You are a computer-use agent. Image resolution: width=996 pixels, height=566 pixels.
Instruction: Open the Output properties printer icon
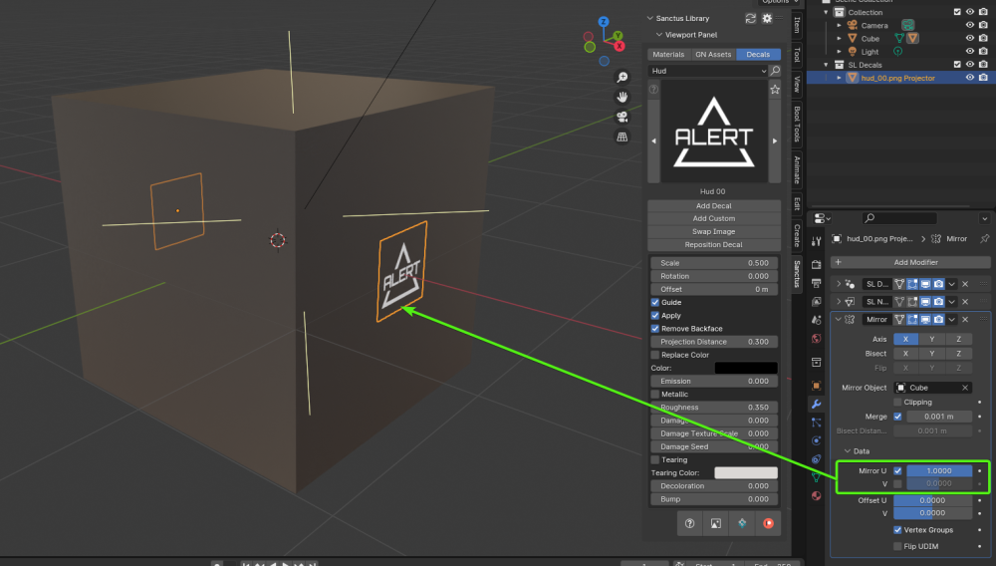(x=817, y=283)
